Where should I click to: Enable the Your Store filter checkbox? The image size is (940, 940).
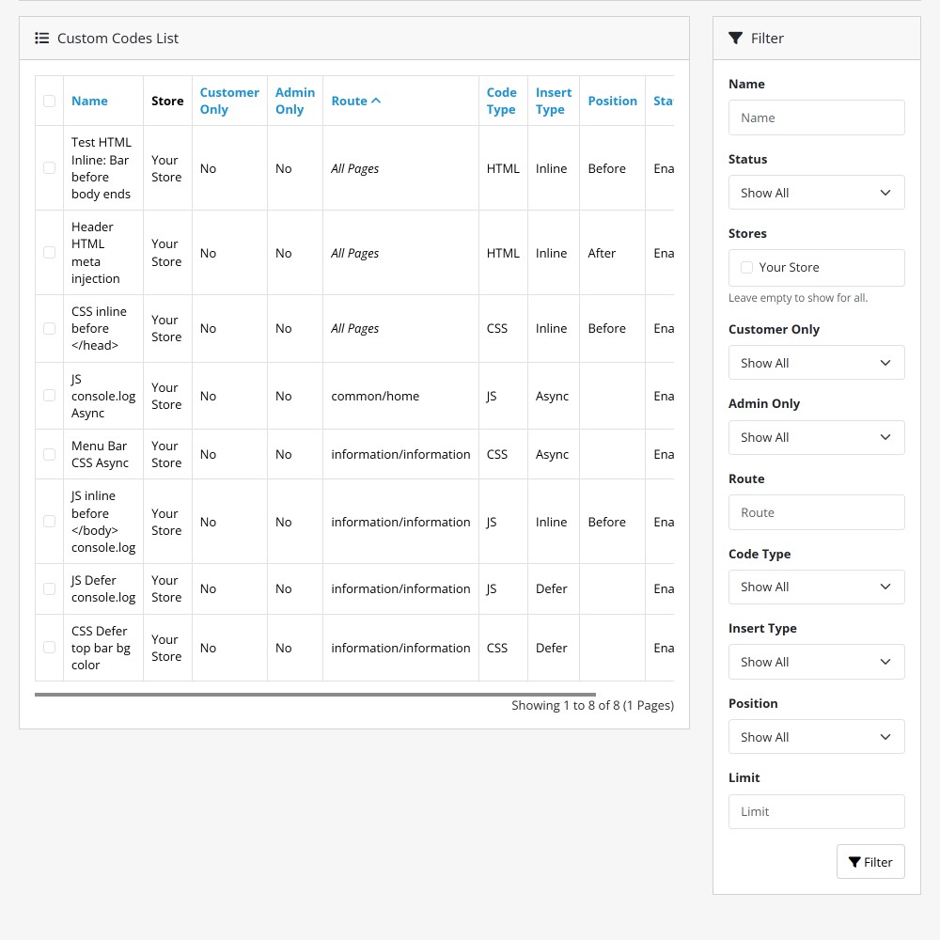pos(746,267)
